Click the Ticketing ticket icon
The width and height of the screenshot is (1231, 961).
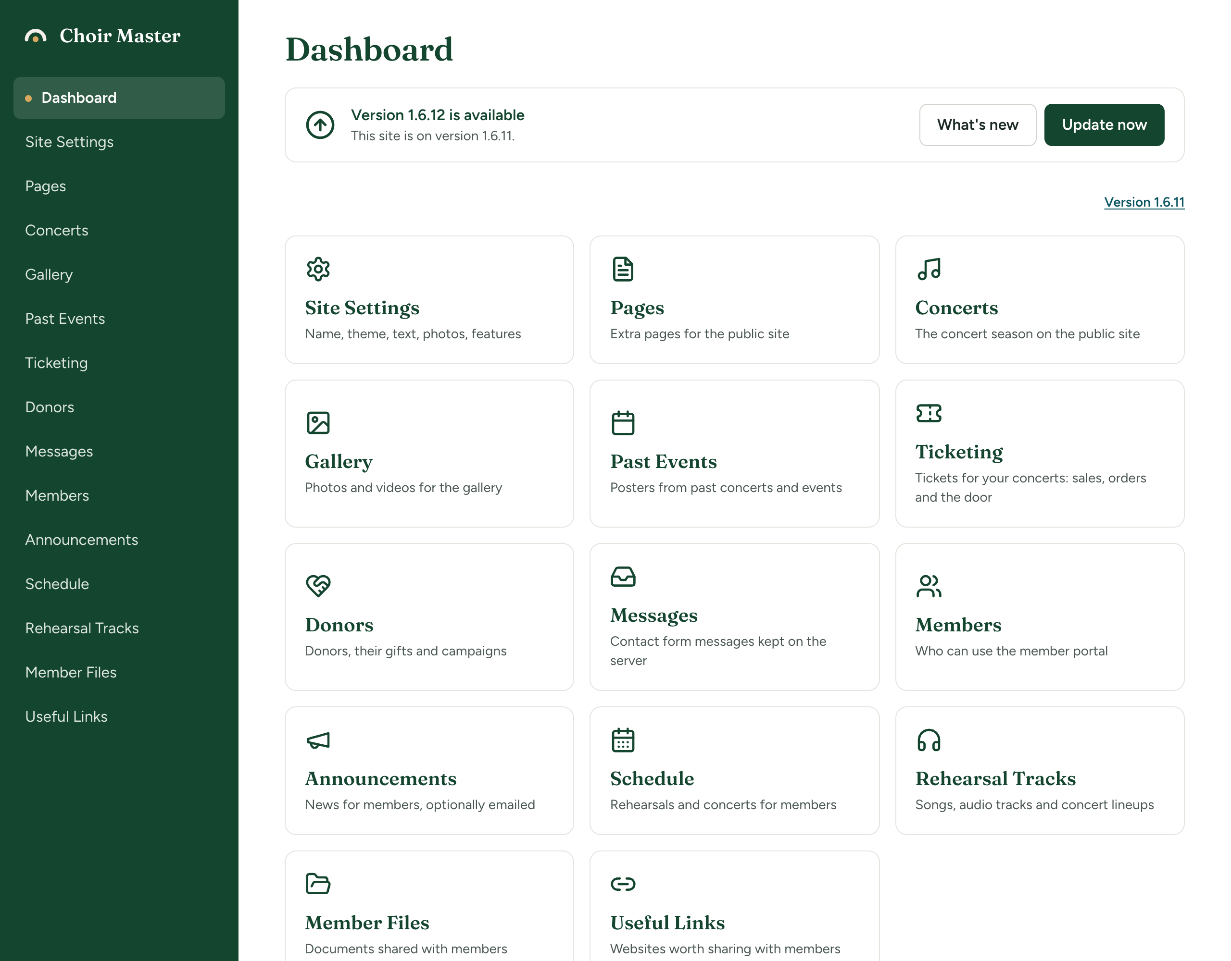click(929, 413)
